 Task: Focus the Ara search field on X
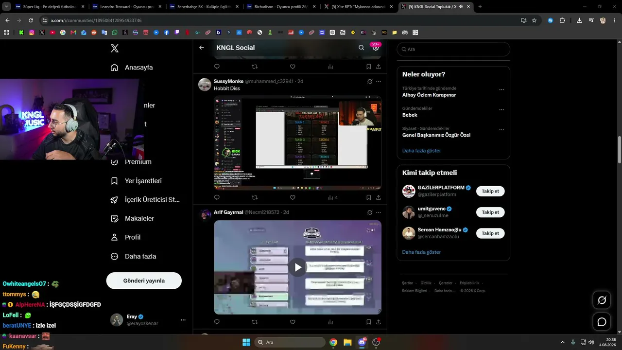pos(453,49)
